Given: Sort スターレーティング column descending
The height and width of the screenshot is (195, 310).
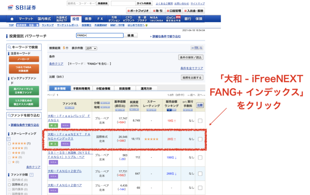Looking at the screenshot, I should (154, 110).
